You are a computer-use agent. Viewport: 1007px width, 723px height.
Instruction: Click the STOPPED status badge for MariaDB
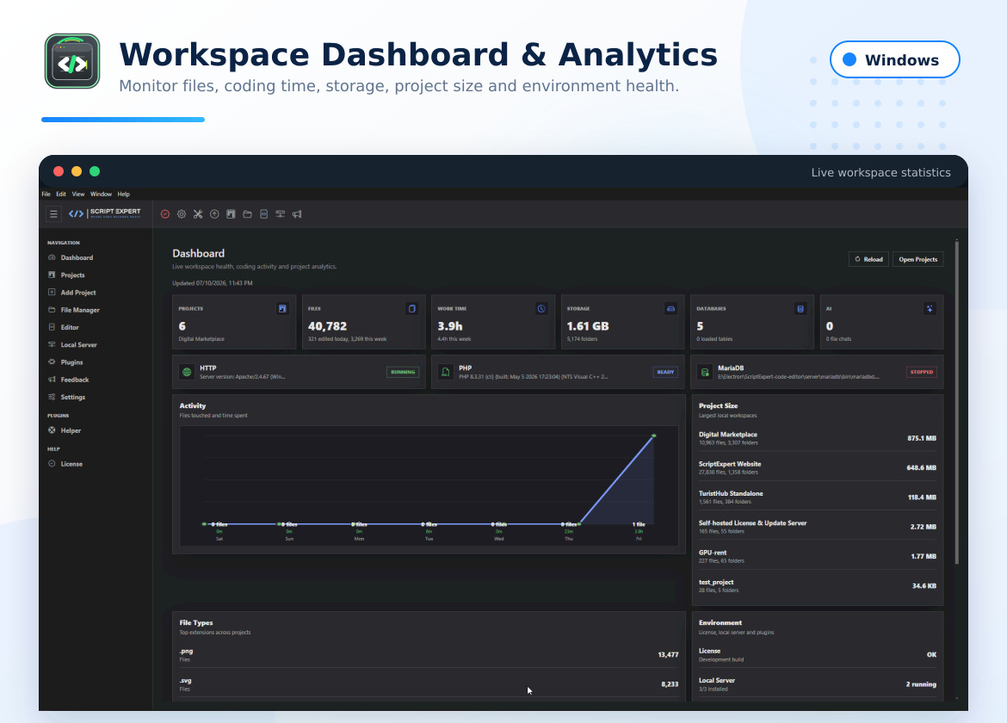[922, 372]
